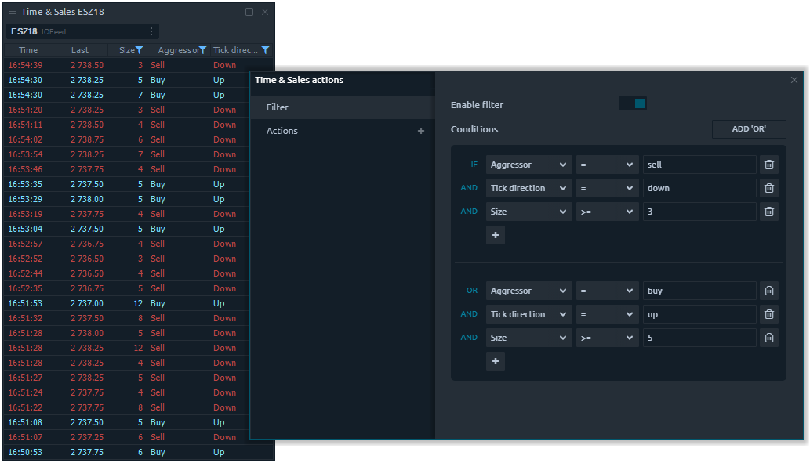Open the Tick direction dropdown in the OR group
Screen dimensions: 810x463
click(x=528, y=314)
